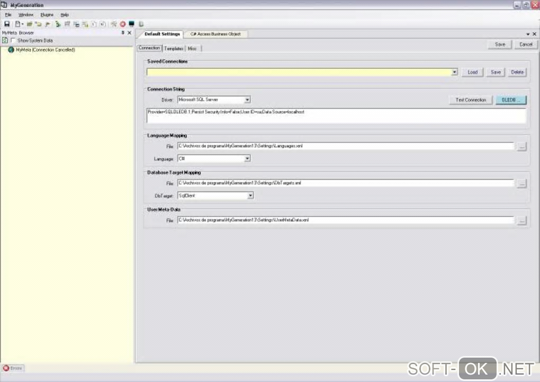This screenshot has width=540, height=382.
Task: Open the Window menu
Action: pyautogui.click(x=26, y=15)
